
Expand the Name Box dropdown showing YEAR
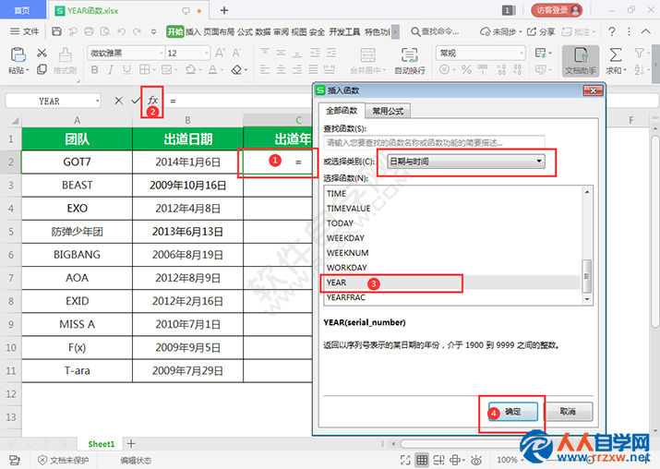tap(97, 101)
